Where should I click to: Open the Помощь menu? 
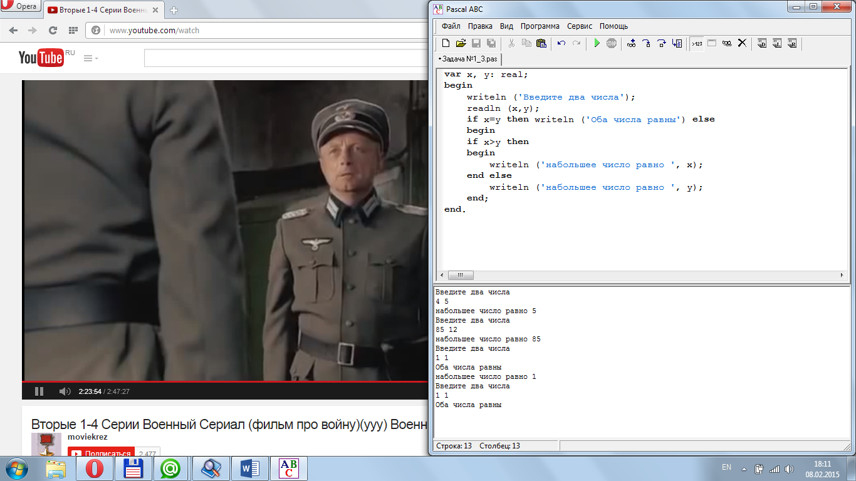click(x=613, y=26)
